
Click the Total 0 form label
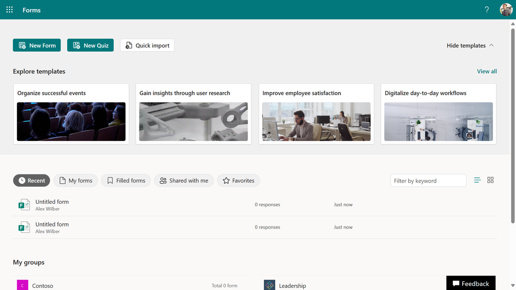[225, 285]
